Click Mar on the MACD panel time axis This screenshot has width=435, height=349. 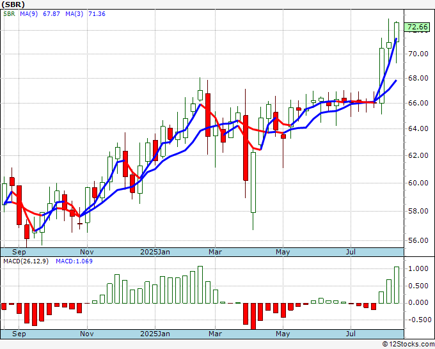(x=216, y=334)
